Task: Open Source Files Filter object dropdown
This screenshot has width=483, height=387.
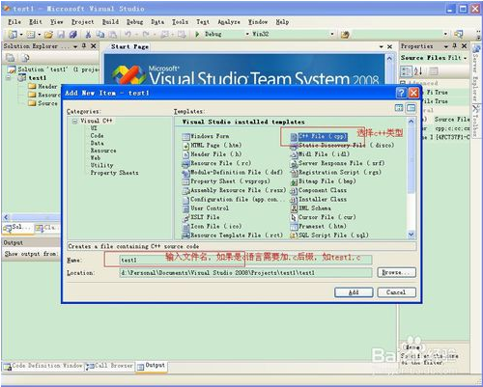Action: 465,58
